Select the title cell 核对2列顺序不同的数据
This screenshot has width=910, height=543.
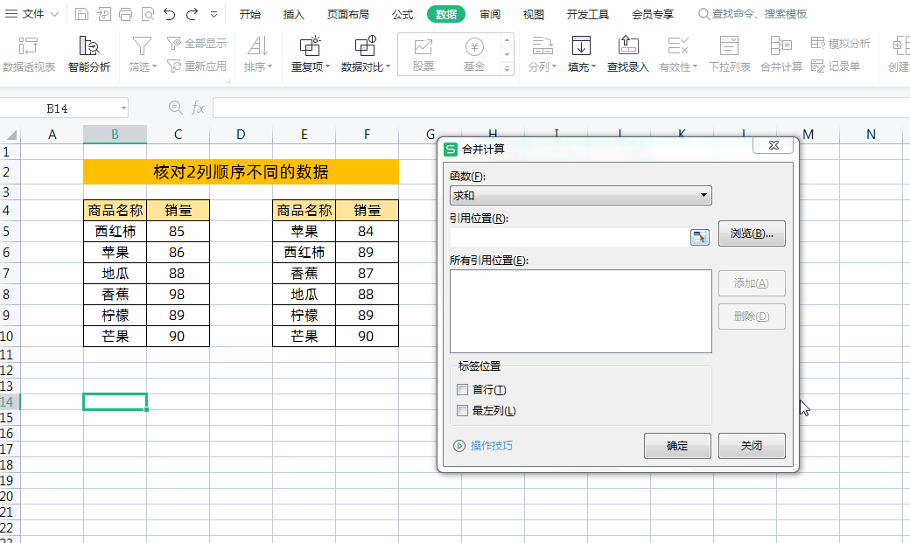tap(241, 171)
